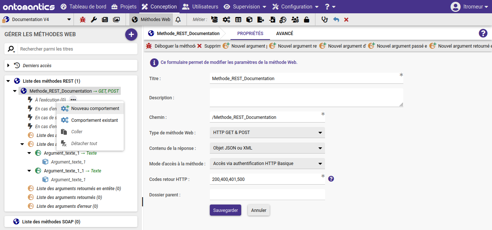The height and width of the screenshot is (230, 492).
Task: Open the question mark help dropdown in the top bar
Action: coord(330,7)
